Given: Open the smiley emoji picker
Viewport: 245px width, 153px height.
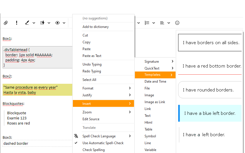Looking at the screenshot, I should [177, 23].
